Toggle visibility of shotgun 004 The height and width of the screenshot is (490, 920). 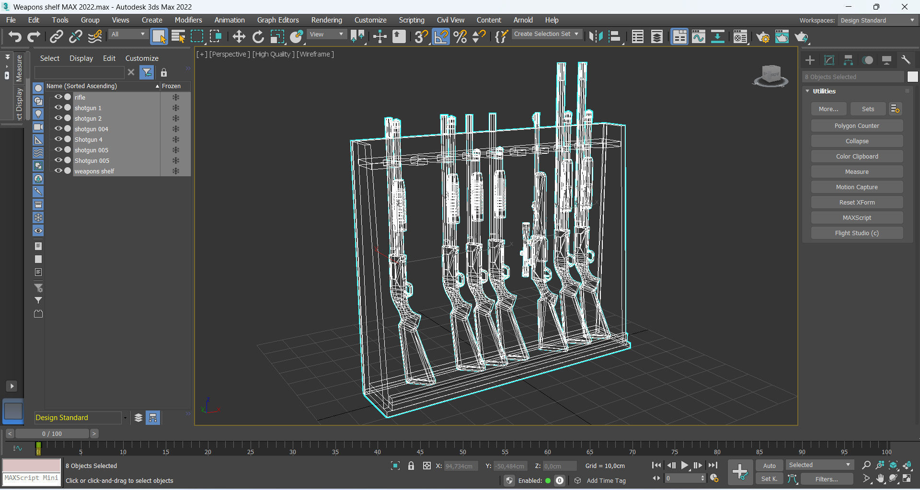coord(58,128)
